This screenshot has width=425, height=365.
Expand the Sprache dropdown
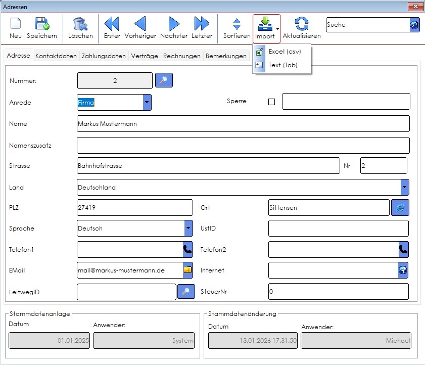point(188,228)
